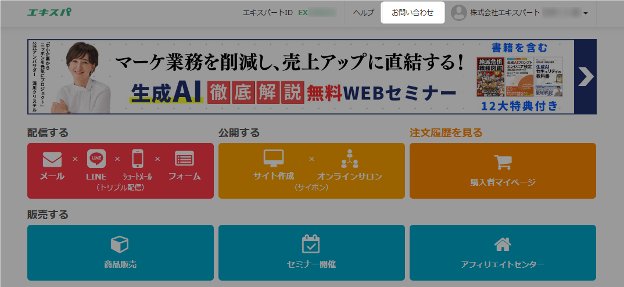Click the calendar seminar icon
624x287 pixels.
click(311, 244)
